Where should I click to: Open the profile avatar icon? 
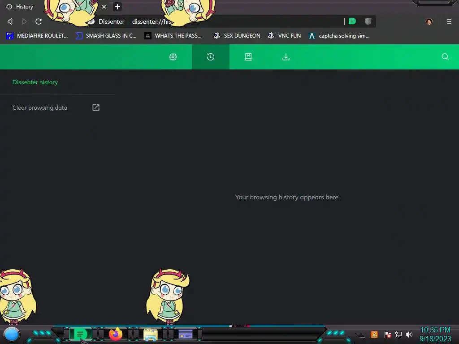click(429, 21)
